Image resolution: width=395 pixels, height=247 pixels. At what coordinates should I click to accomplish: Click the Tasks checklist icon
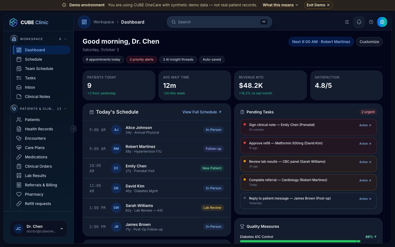click(19, 78)
